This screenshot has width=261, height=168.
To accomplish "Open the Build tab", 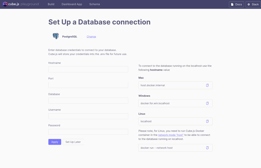I will 51,4.
